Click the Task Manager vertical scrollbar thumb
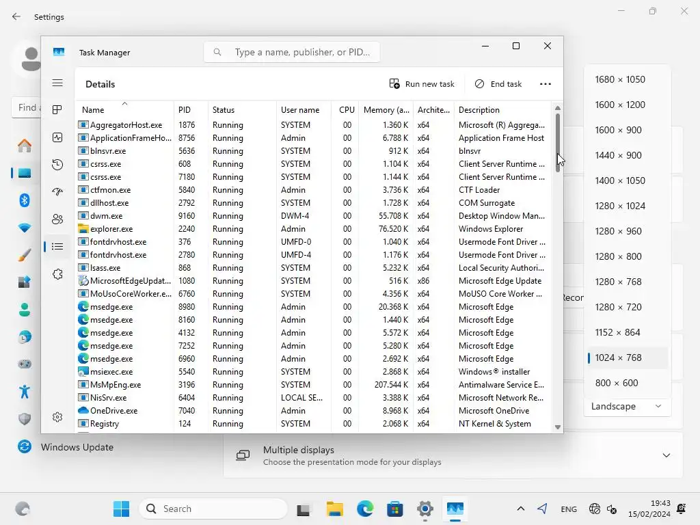The width and height of the screenshot is (700, 525). point(558,143)
